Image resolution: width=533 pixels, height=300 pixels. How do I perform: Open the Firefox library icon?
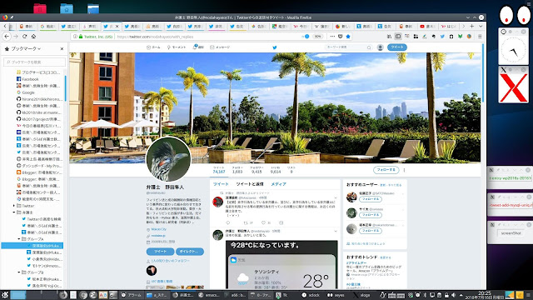click(x=389, y=37)
